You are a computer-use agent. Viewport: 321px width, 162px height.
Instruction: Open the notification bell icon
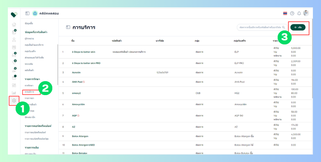[x=299, y=14]
